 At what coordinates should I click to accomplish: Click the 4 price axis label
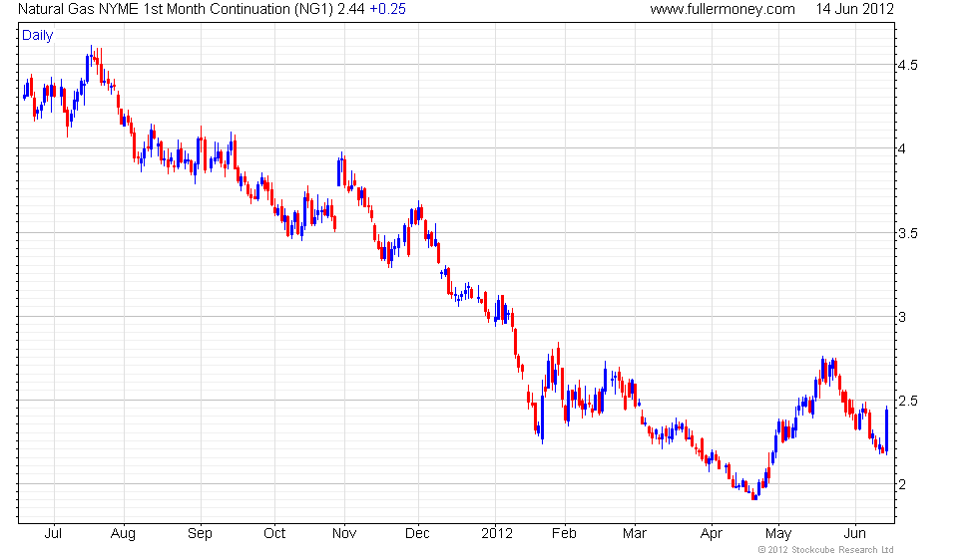[902, 148]
